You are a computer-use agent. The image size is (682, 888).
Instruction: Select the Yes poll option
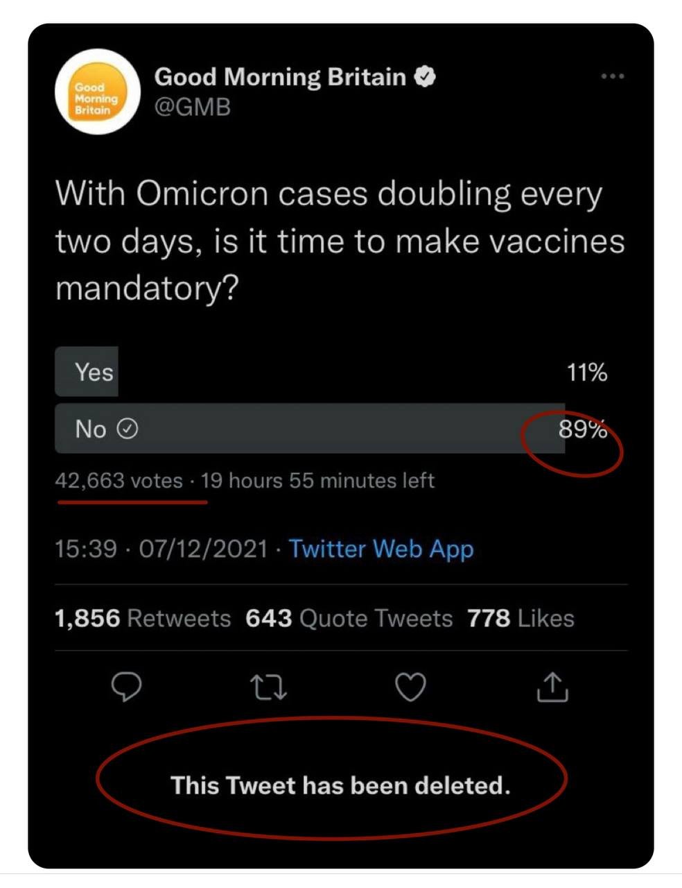tap(331, 372)
